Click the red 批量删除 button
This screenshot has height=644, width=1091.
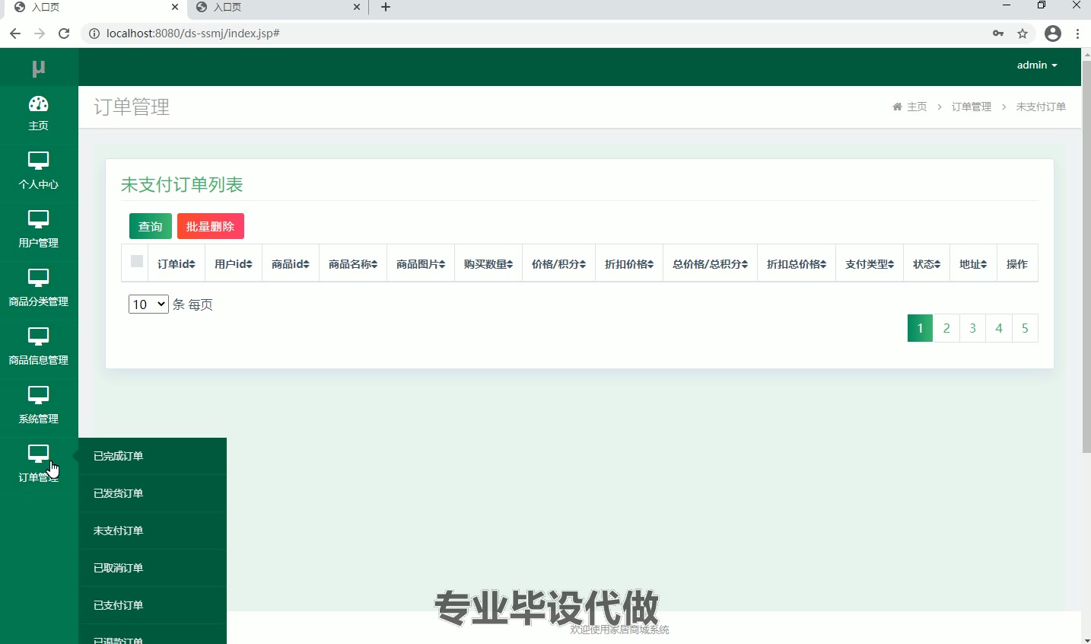pos(211,226)
